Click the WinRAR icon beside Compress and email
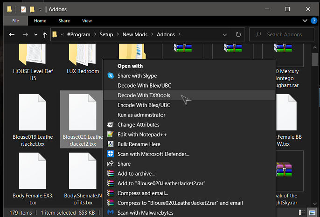This screenshot has height=217, width=320. [x=111, y=193]
